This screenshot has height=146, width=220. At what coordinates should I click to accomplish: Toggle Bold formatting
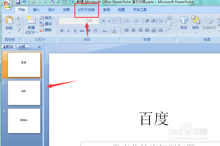(62, 31)
